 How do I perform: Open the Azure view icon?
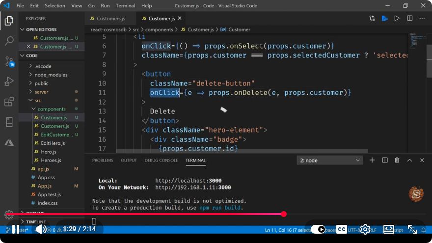click(9, 142)
